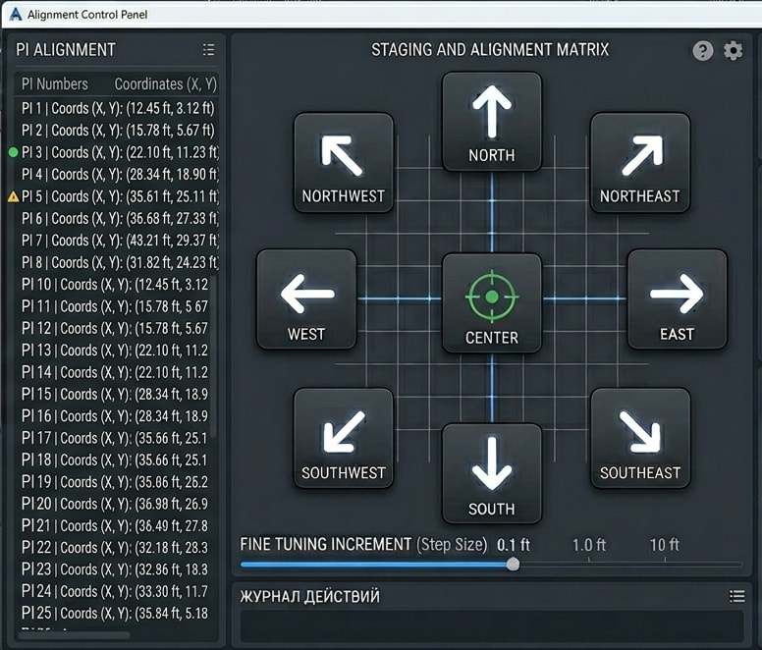Select the PI 22 row (32.18 ft)

point(113,548)
